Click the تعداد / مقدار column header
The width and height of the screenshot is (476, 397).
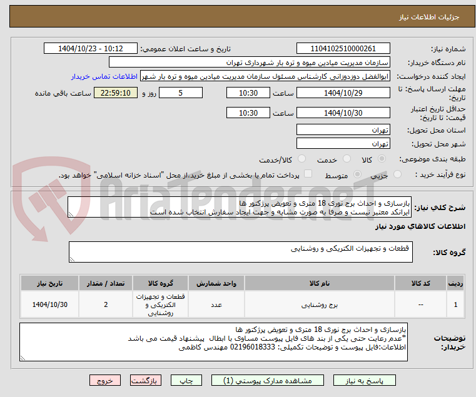click(x=106, y=283)
